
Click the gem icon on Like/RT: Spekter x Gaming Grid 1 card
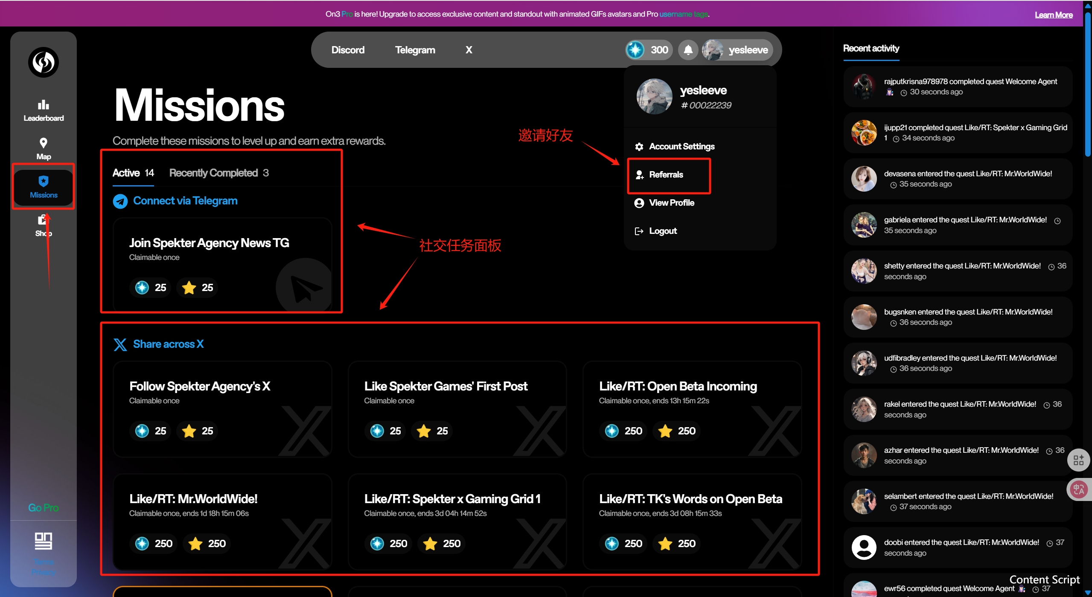tap(377, 544)
